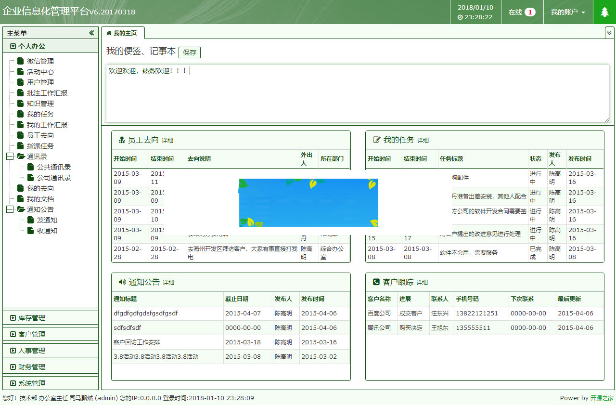
Task: Collapse the main menu with the « button
Action: (91, 33)
